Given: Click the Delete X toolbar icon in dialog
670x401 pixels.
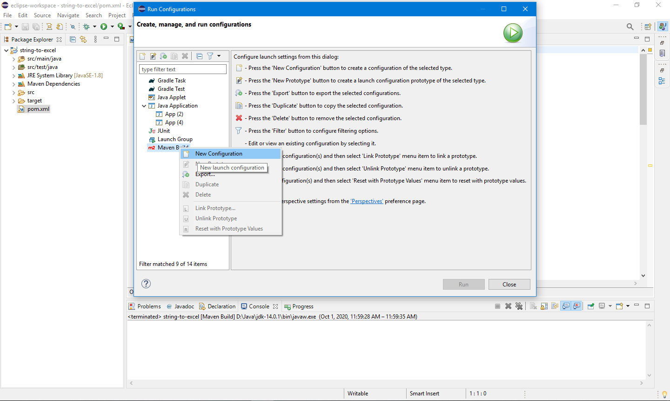Looking at the screenshot, I should (185, 56).
